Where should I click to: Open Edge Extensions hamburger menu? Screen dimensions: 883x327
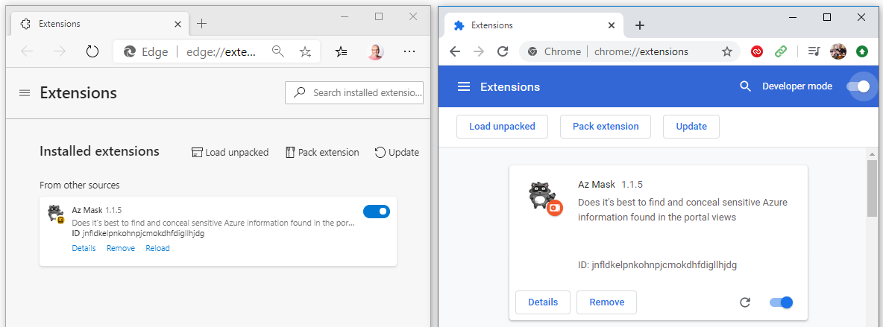24,93
